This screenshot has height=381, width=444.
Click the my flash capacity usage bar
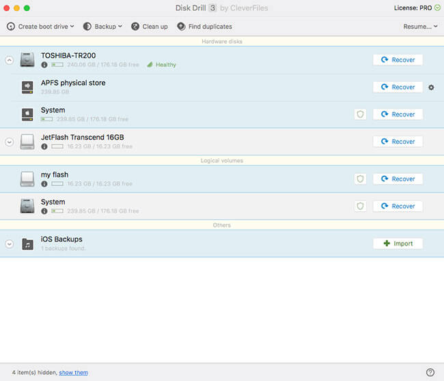(x=57, y=184)
